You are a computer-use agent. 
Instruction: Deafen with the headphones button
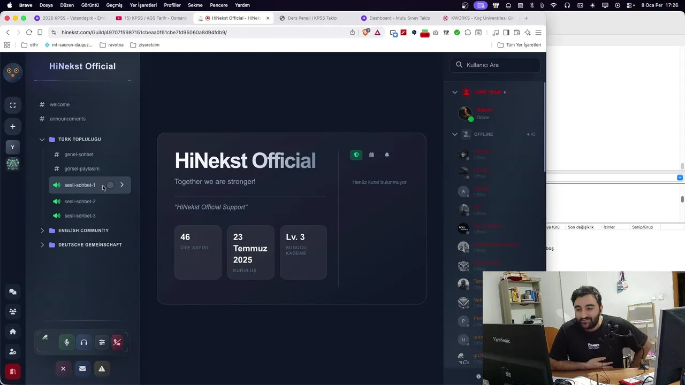[84, 342]
